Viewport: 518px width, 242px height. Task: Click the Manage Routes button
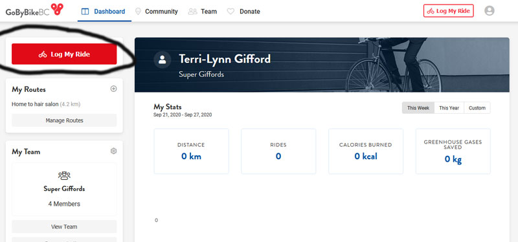tap(64, 120)
